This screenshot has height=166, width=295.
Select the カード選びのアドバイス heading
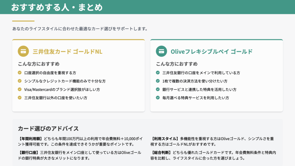[48, 129]
